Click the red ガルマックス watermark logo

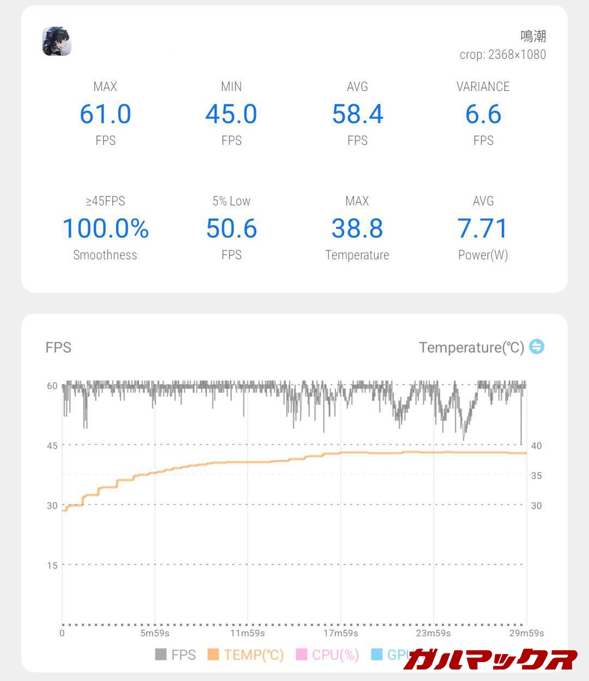[490, 659]
